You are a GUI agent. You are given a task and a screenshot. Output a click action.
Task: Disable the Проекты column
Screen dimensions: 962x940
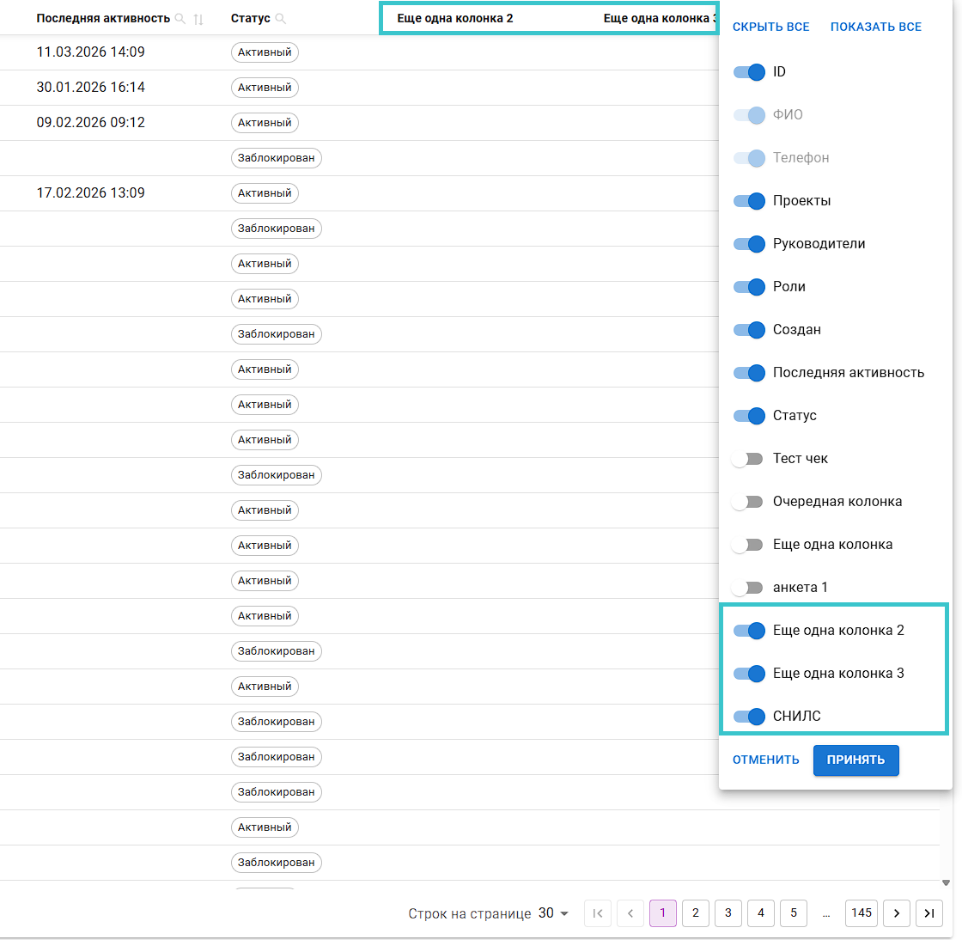(749, 201)
